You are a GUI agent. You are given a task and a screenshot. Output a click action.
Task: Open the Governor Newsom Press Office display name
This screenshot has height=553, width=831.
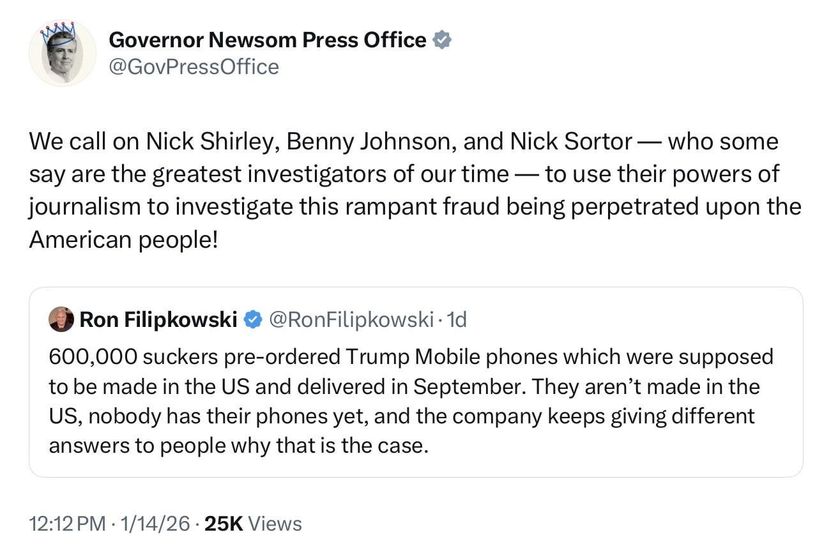coord(268,40)
